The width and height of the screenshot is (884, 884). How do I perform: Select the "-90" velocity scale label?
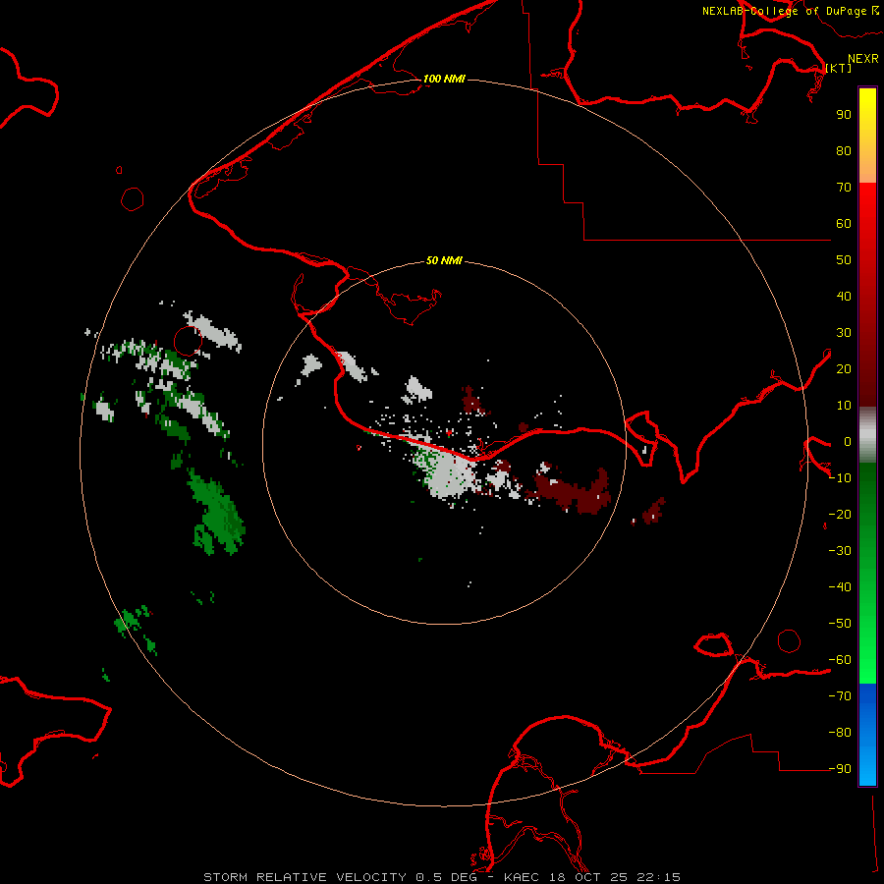pyautogui.click(x=840, y=769)
